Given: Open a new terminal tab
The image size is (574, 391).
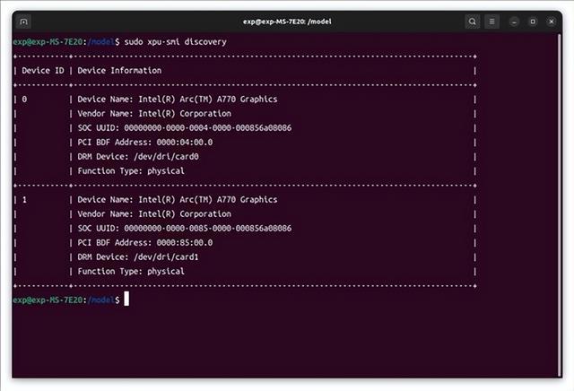Looking at the screenshot, I should (24, 22).
